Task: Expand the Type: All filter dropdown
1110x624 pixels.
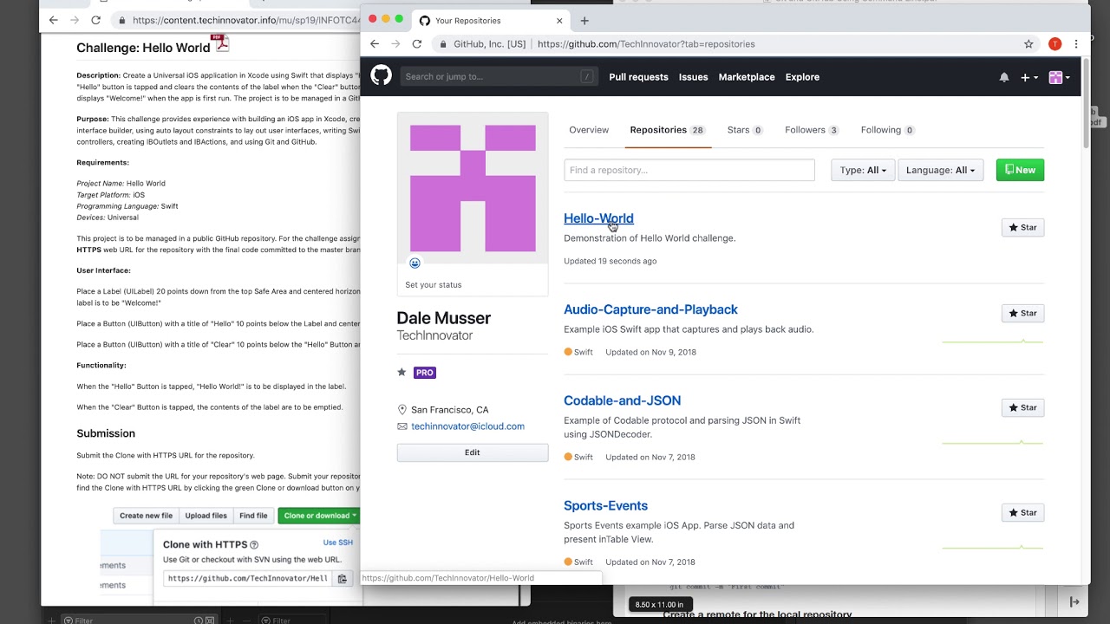Action: point(863,170)
